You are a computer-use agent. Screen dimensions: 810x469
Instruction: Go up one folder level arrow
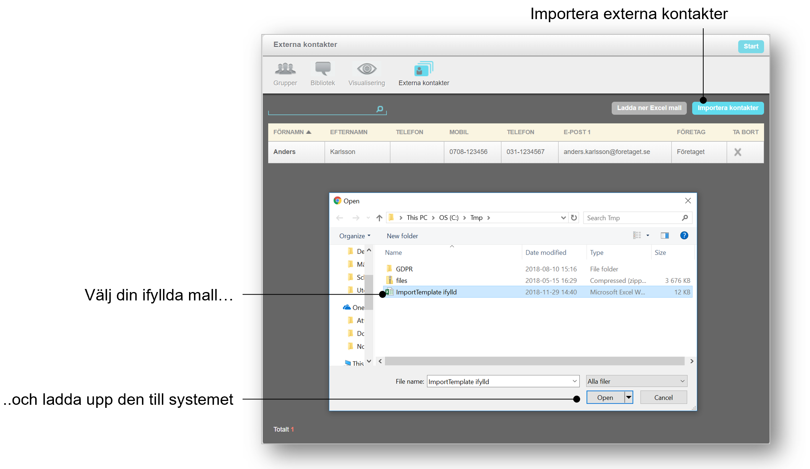tap(379, 217)
